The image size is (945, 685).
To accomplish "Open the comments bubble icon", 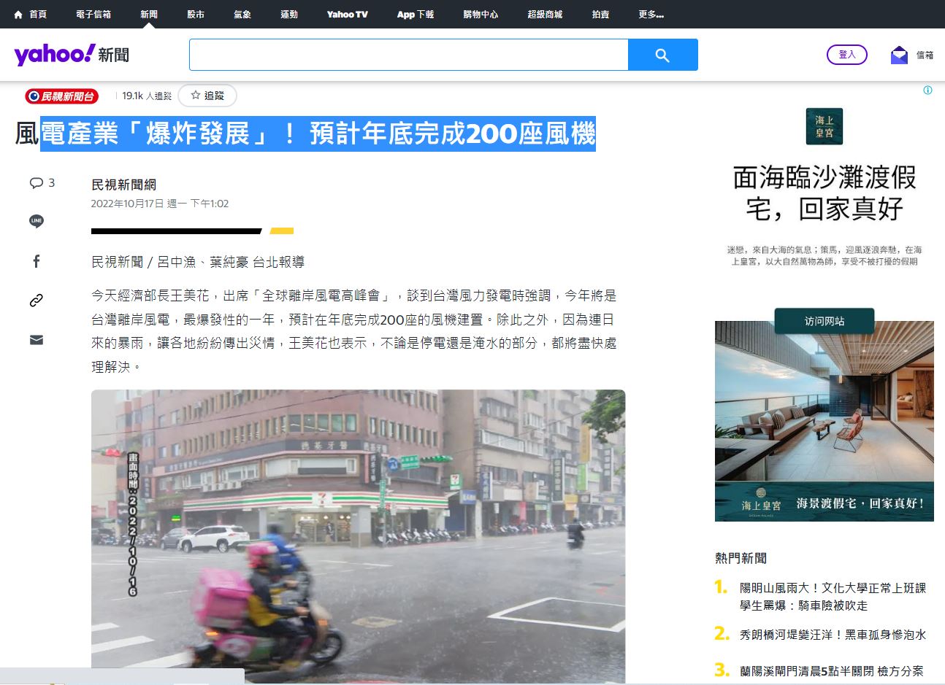I will [36, 182].
